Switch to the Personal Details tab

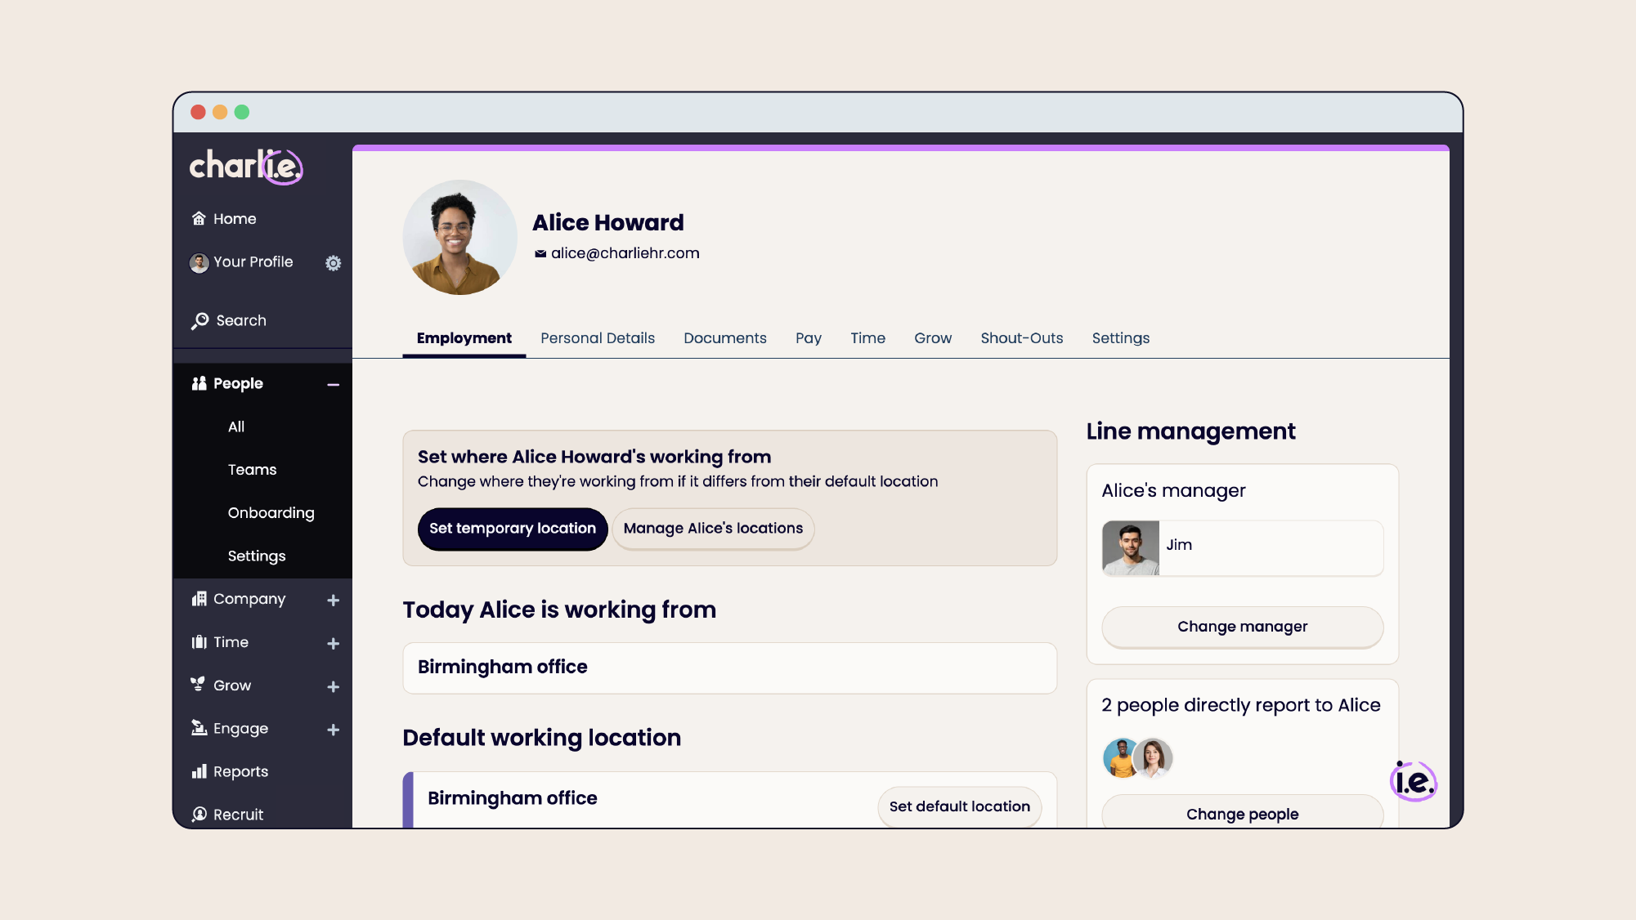point(598,338)
